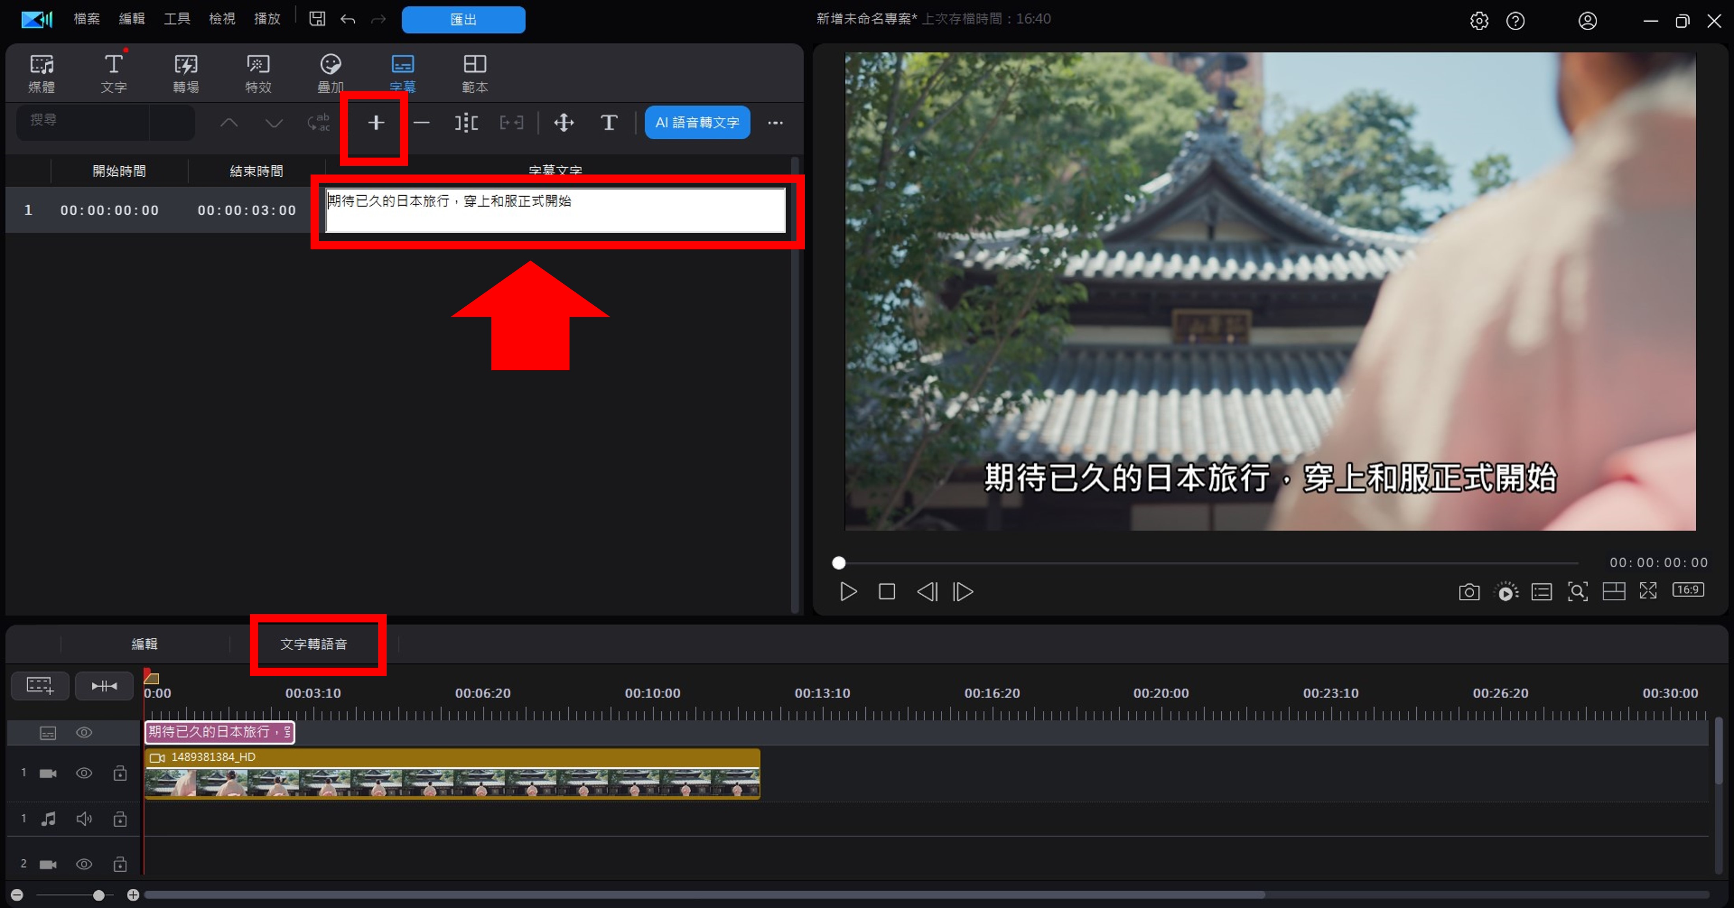1734x908 pixels.
Task: Open the 特效 effects room
Action: (x=258, y=73)
